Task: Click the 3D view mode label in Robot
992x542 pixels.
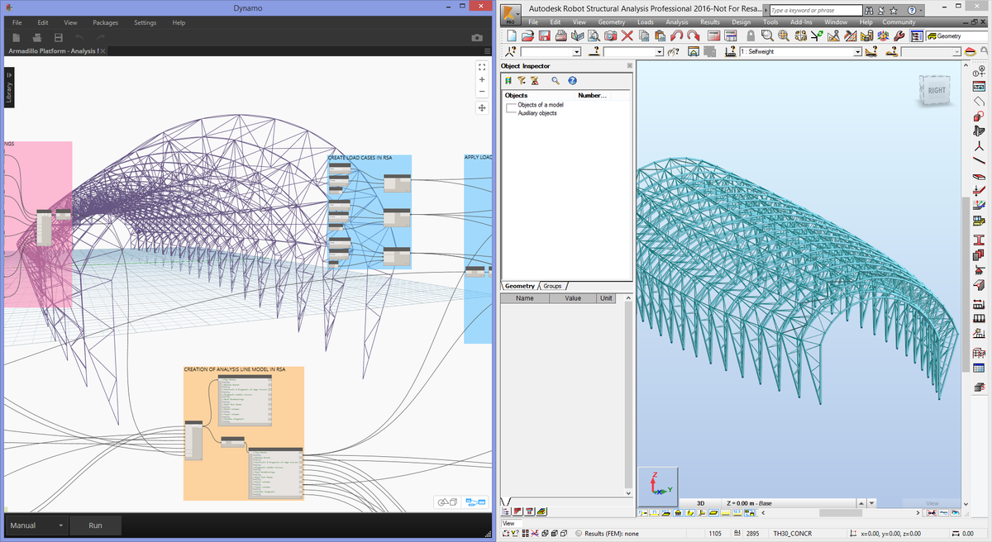Action: (700, 503)
